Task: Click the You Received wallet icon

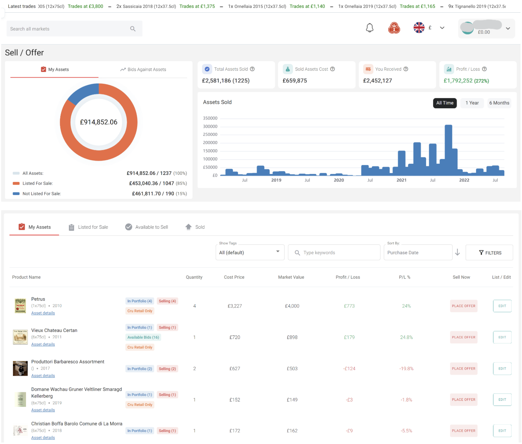Action: click(368, 69)
